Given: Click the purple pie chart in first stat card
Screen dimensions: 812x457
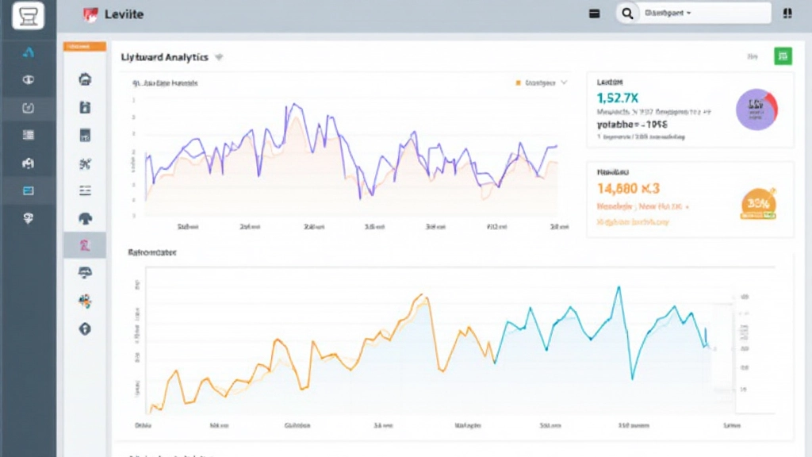Looking at the screenshot, I should coord(756,109).
